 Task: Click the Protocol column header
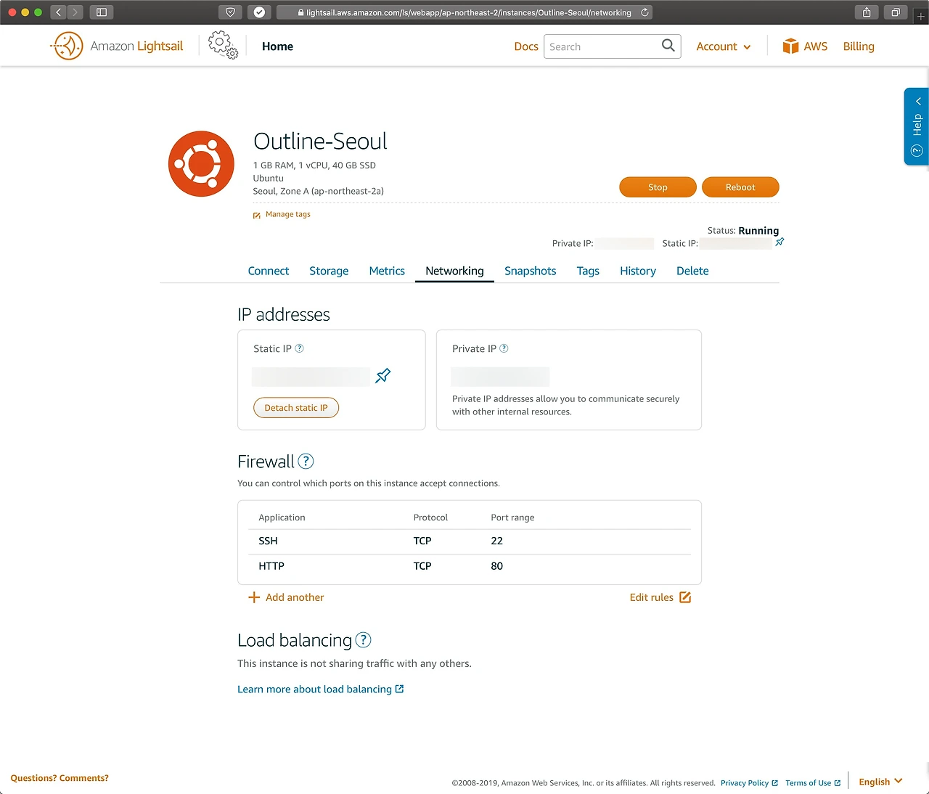click(430, 517)
